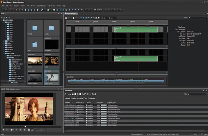Open the 60 sec interval dropdown
Screen dimensions: 208x136
[x=115, y=18]
